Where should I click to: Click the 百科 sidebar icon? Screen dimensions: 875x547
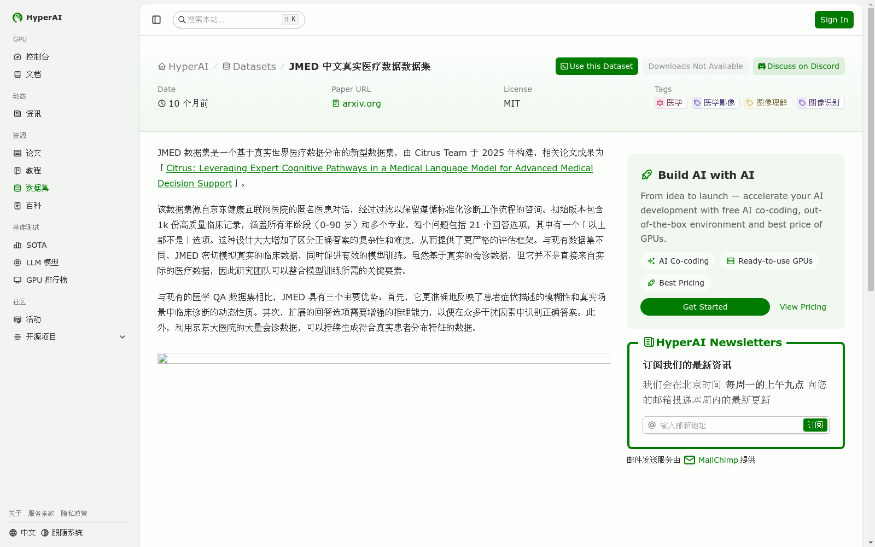[x=17, y=206]
